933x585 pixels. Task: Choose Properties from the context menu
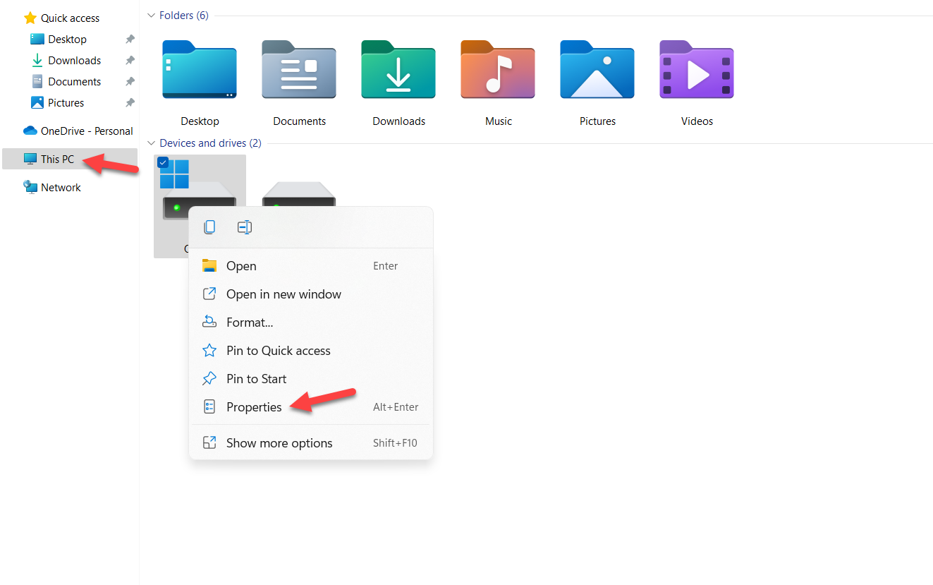click(x=254, y=407)
